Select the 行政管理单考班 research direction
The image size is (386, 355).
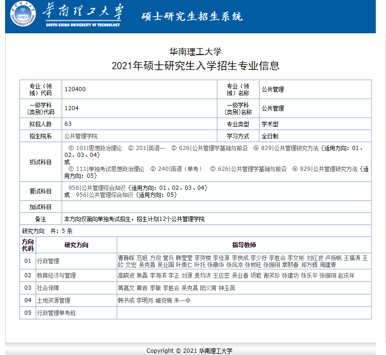coord(57,313)
